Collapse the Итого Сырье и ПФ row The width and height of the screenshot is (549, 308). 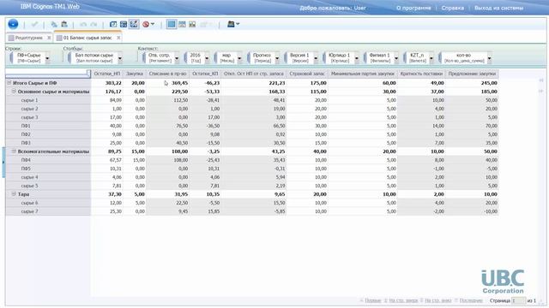pyautogui.click(x=9, y=83)
